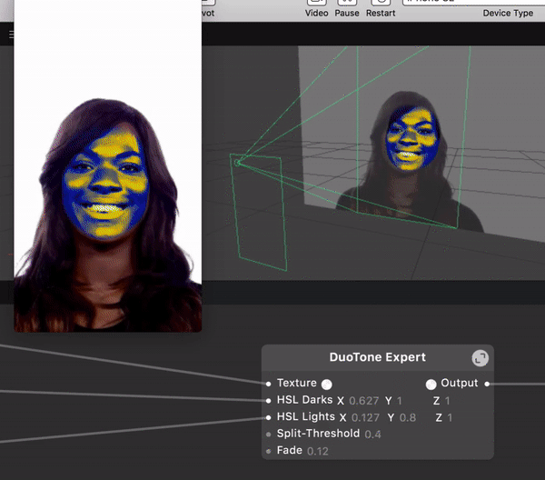Click the HSL Lights input port
545x480 pixels.
pyautogui.click(x=268, y=417)
